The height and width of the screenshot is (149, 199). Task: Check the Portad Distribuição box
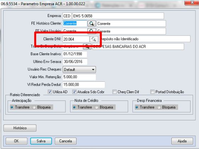coord(152,92)
